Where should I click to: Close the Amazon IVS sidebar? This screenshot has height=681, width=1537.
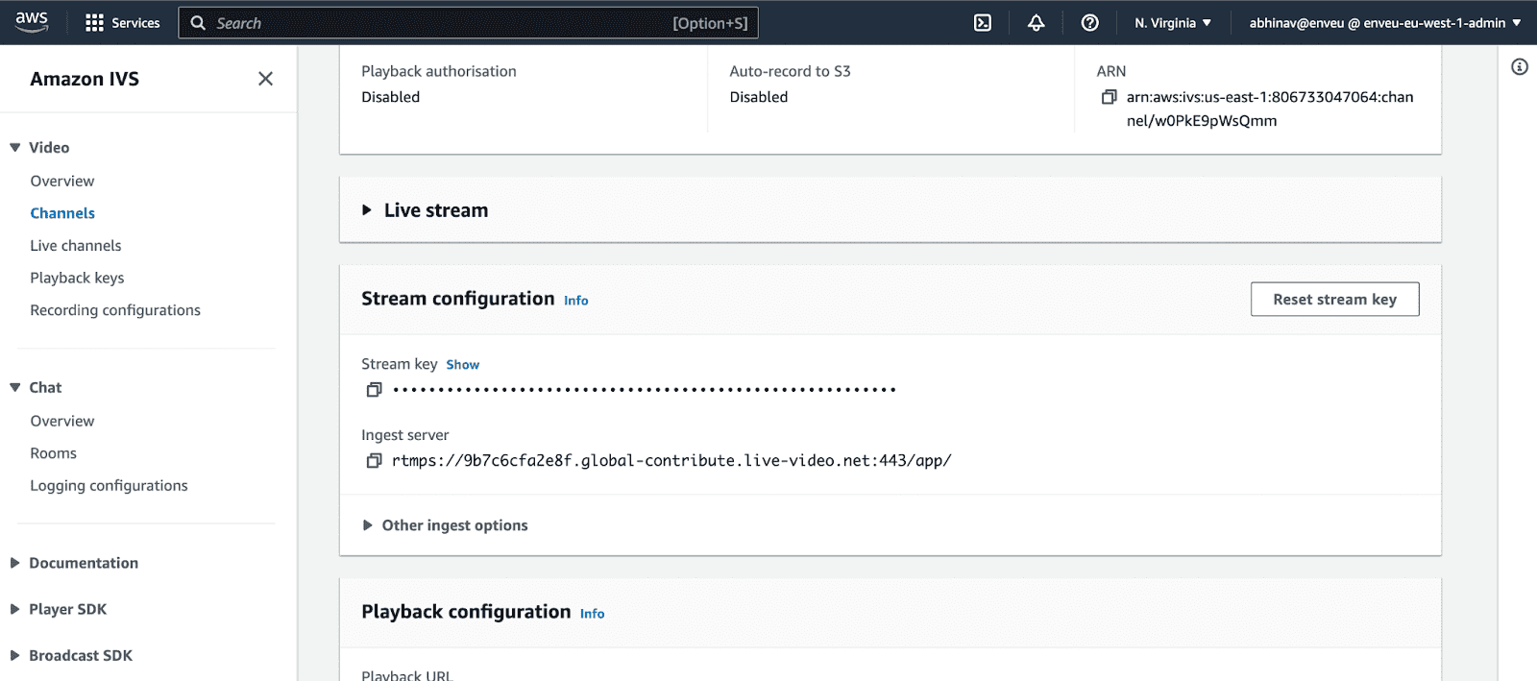pos(265,79)
